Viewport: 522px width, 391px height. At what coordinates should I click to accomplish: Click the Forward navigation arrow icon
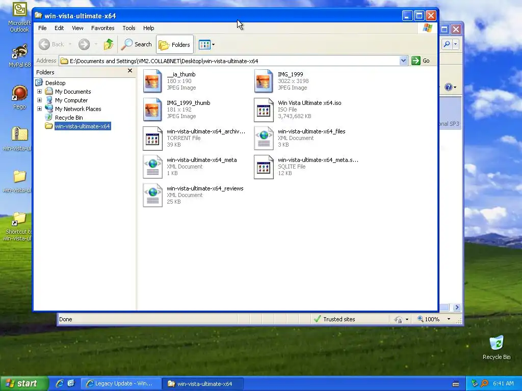(84, 44)
